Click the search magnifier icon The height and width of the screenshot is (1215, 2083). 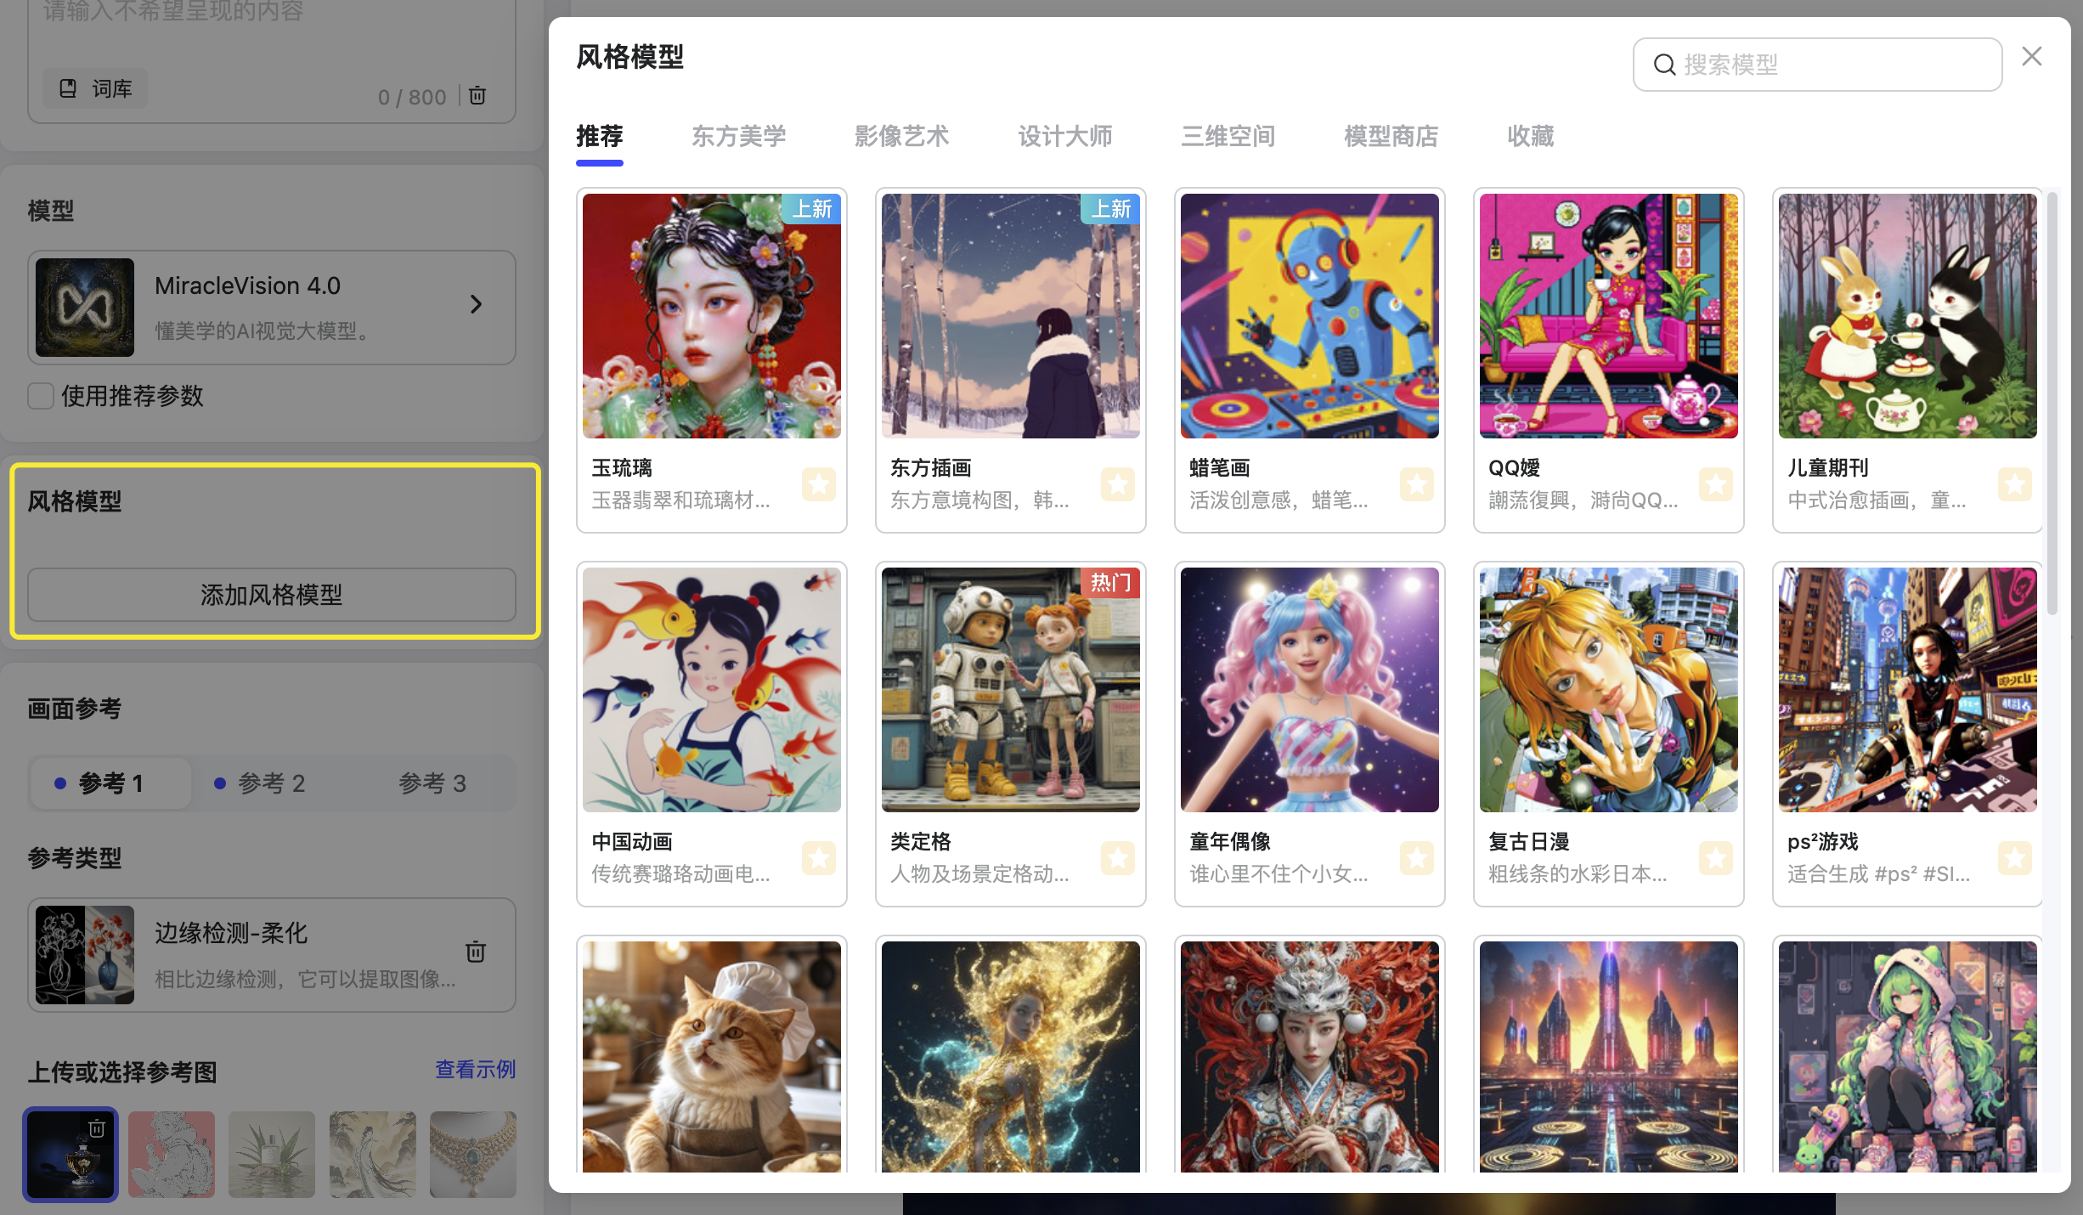click(1664, 65)
